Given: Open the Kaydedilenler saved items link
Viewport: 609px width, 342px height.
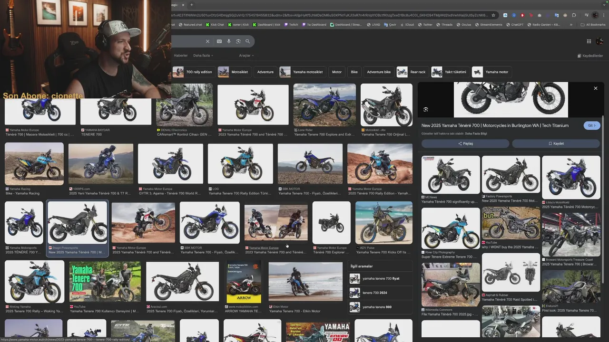Looking at the screenshot, I should pos(590,56).
